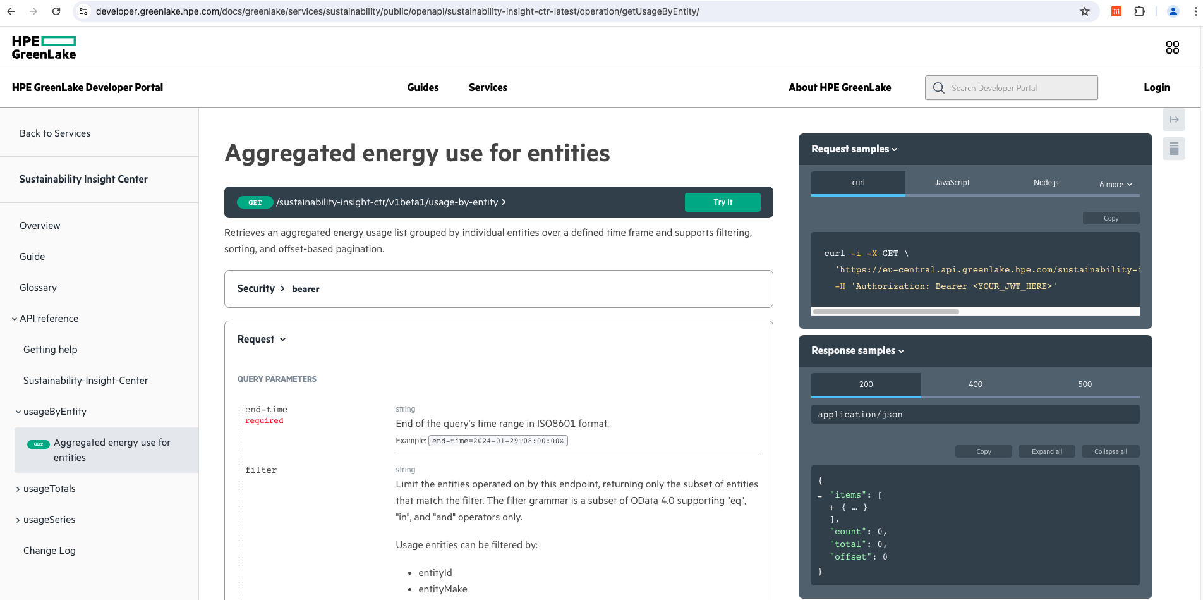Select Aggregated energy use for entities item

point(106,450)
